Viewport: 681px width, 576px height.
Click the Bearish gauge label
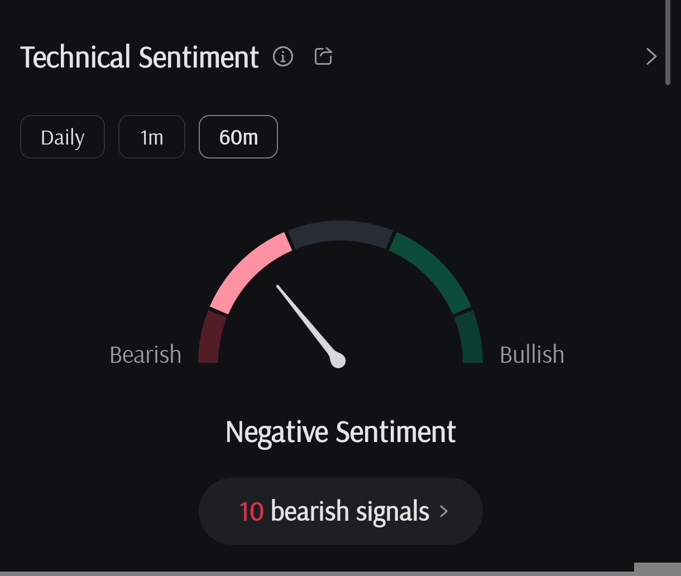click(x=146, y=355)
